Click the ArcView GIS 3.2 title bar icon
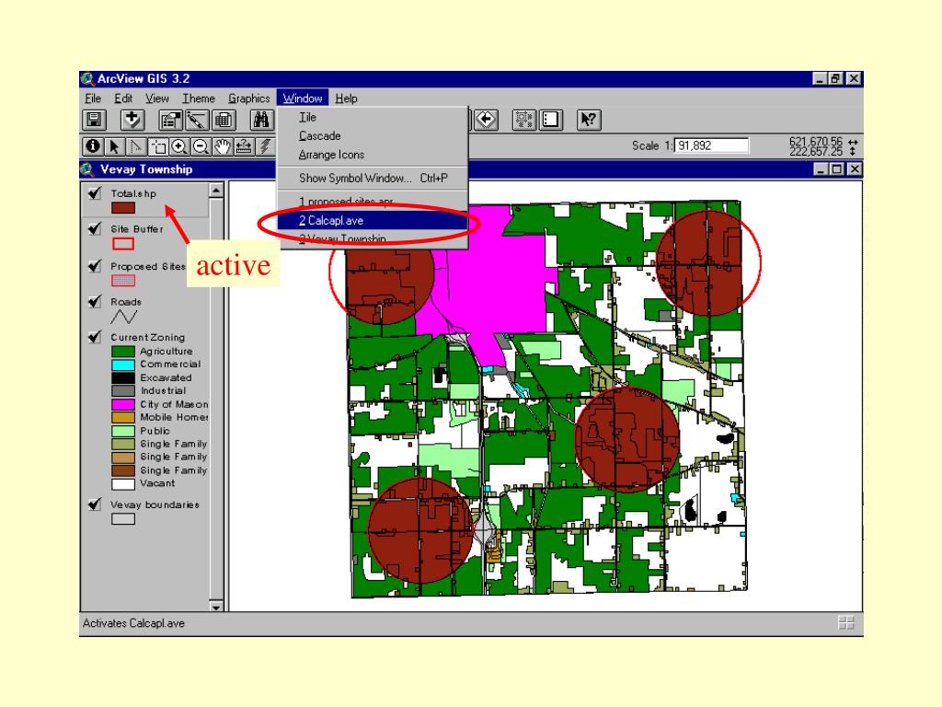The height and width of the screenshot is (707, 942). pos(87,79)
